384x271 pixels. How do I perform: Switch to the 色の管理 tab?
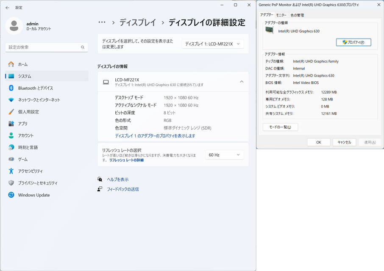tap(297, 15)
